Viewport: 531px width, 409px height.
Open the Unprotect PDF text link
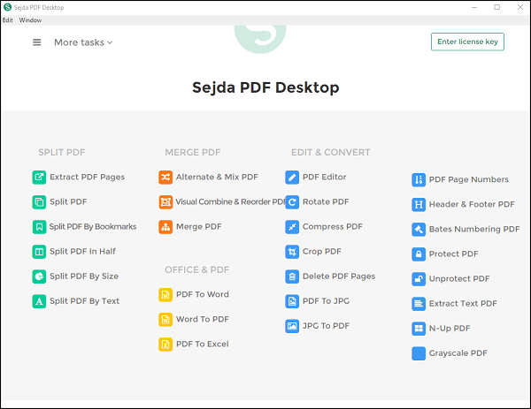pos(459,278)
